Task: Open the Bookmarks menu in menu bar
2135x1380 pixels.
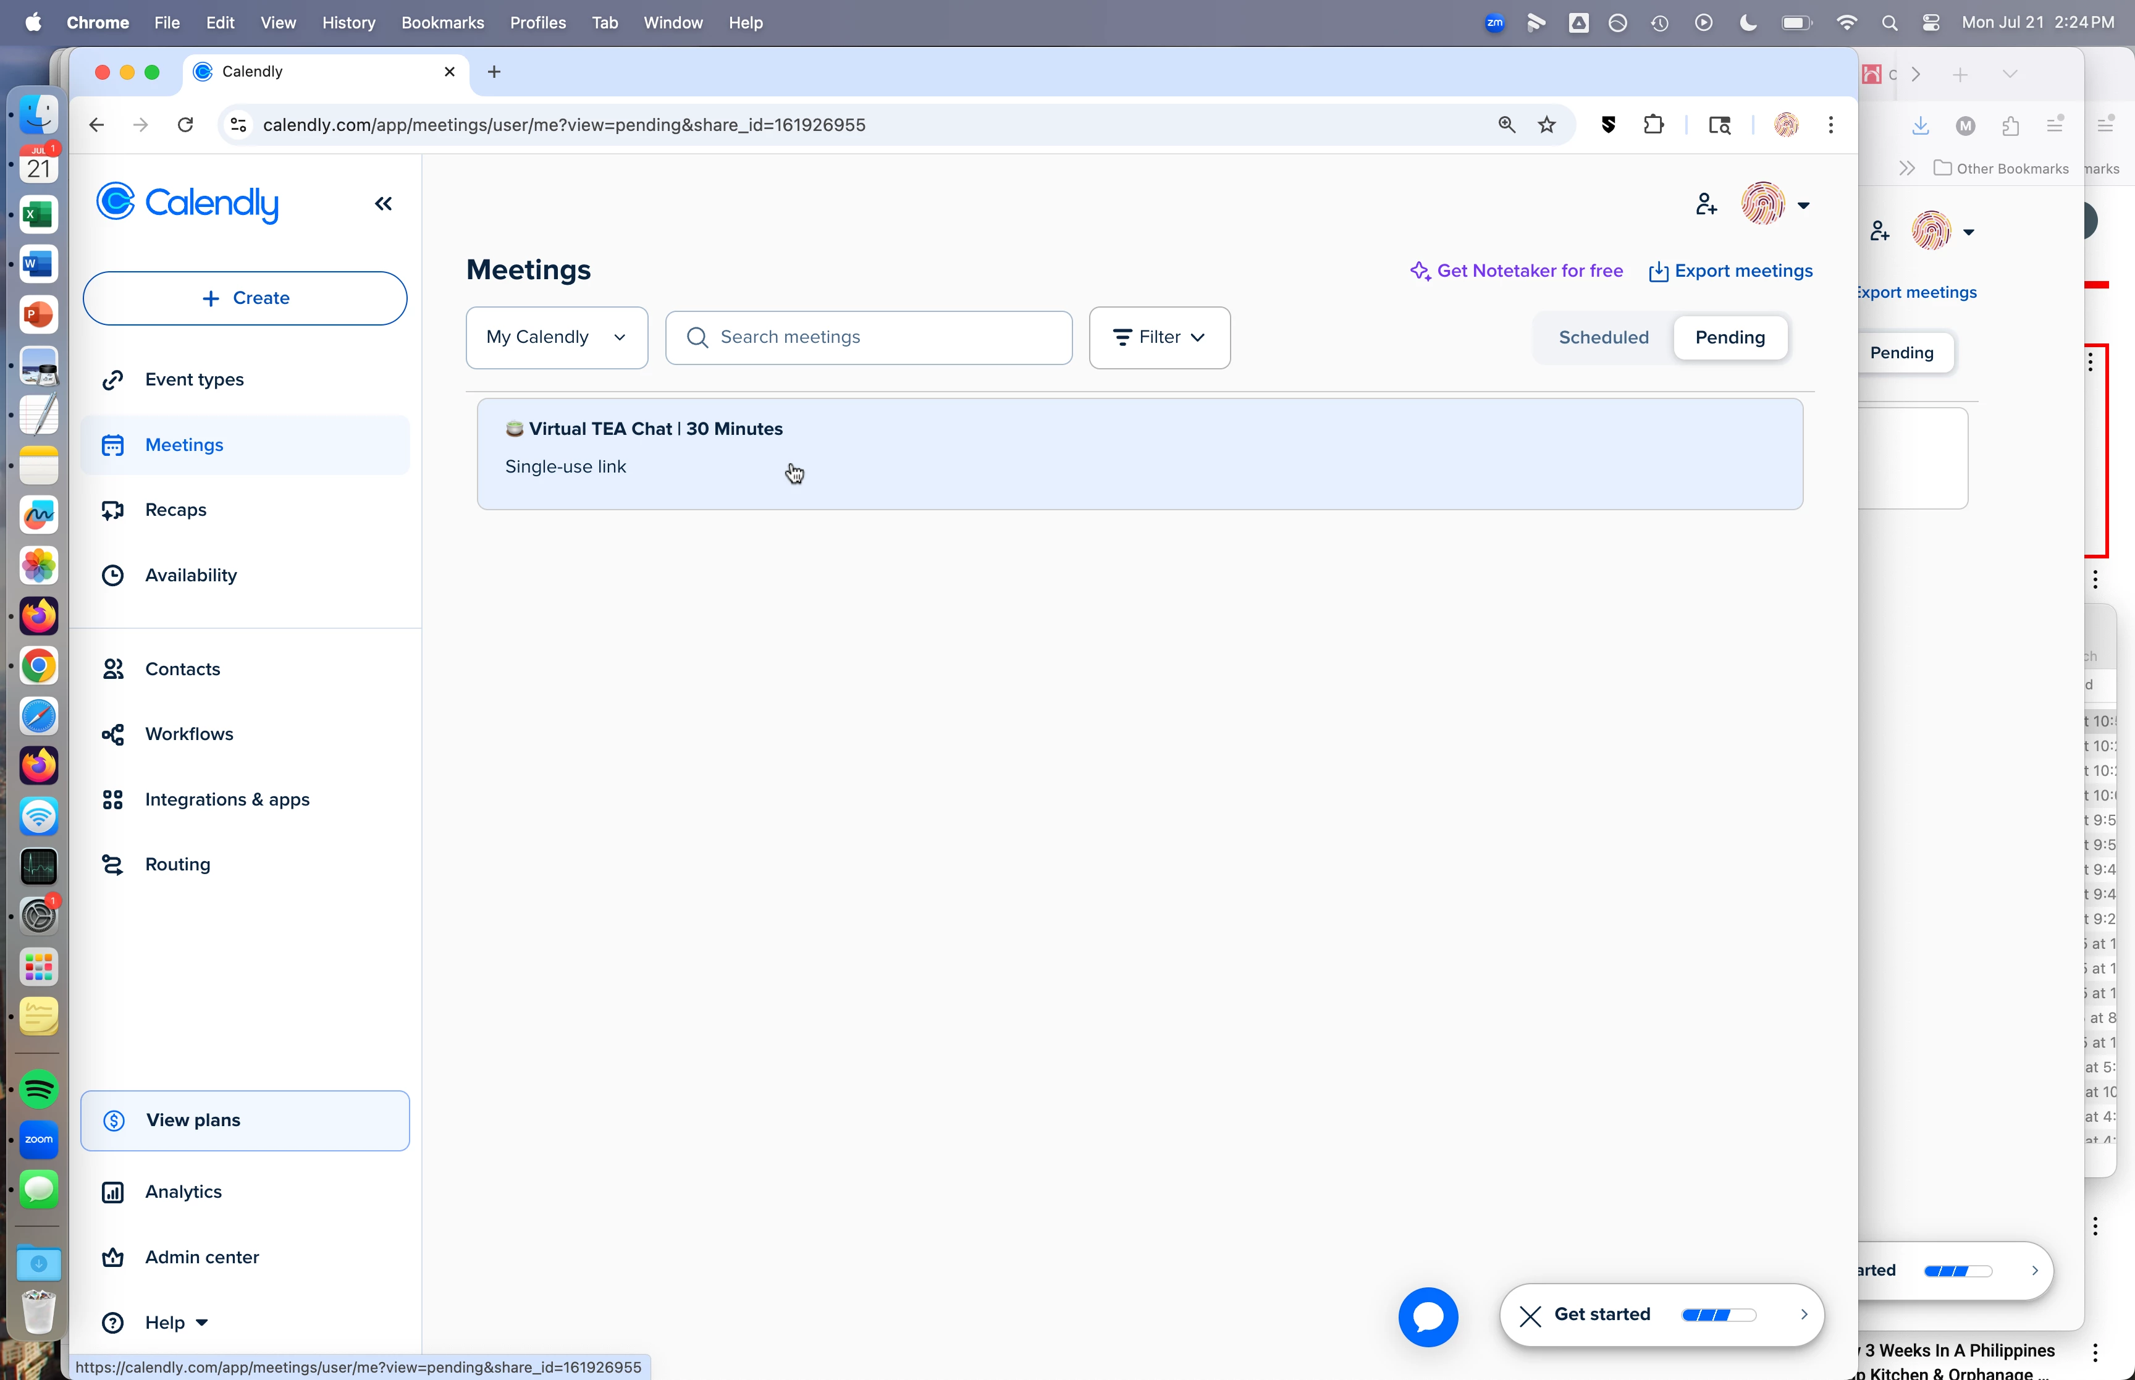Action: click(x=442, y=22)
